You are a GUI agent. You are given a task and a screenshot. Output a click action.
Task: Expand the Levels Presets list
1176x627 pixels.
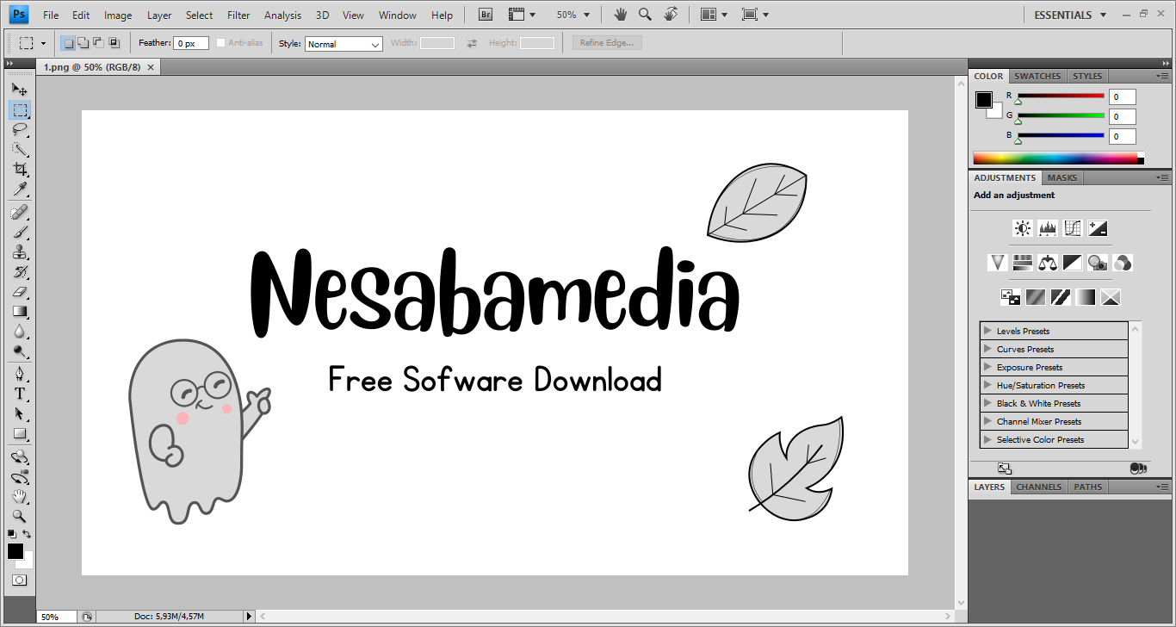coord(987,331)
